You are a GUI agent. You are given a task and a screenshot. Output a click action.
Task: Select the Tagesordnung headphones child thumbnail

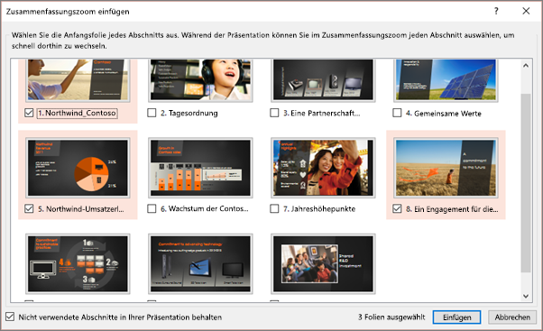tap(200, 80)
